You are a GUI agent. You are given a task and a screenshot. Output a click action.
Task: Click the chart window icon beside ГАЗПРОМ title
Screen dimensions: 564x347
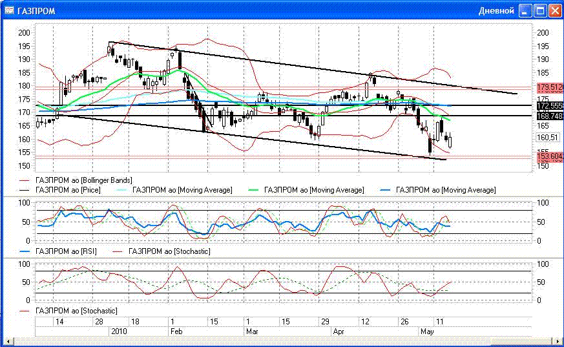coord(8,10)
